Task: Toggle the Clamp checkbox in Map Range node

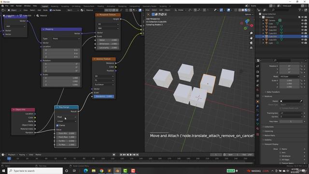Action: click(57, 126)
